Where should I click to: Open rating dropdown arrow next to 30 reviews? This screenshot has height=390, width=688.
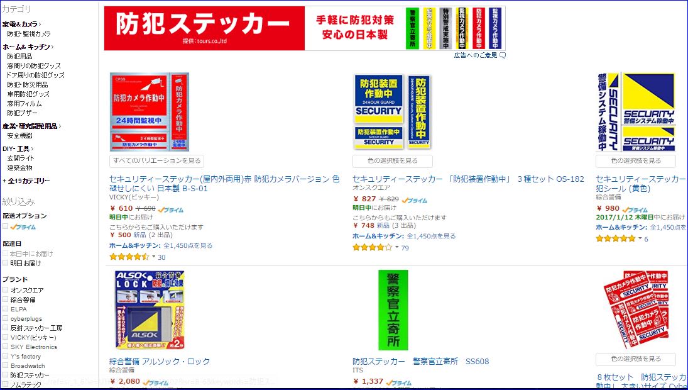point(153,257)
